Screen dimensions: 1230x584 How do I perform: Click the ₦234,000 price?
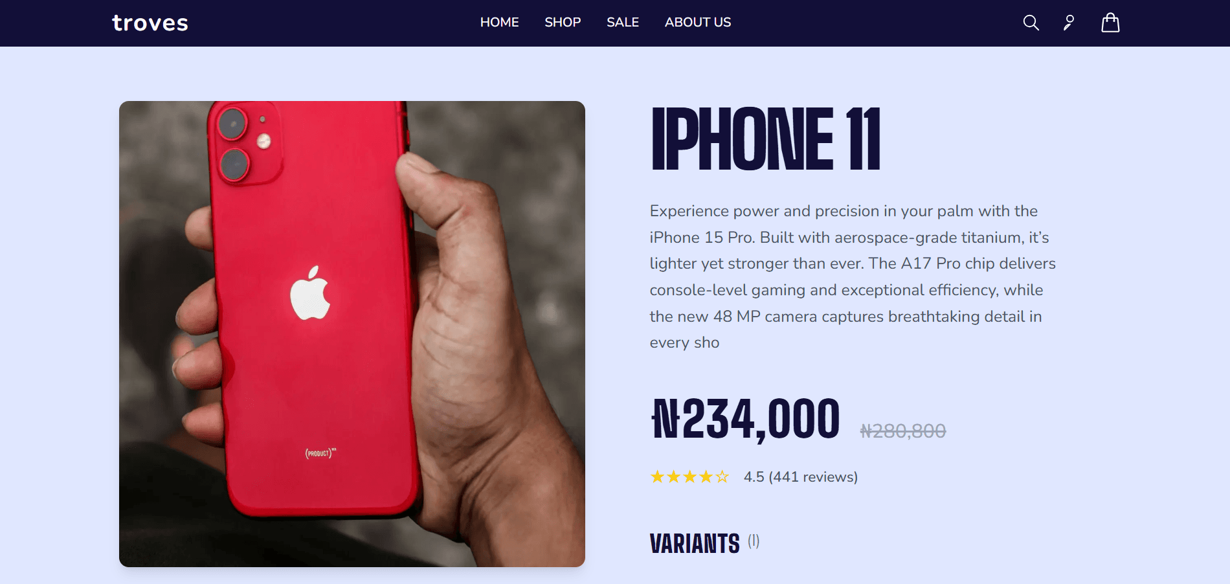(746, 420)
